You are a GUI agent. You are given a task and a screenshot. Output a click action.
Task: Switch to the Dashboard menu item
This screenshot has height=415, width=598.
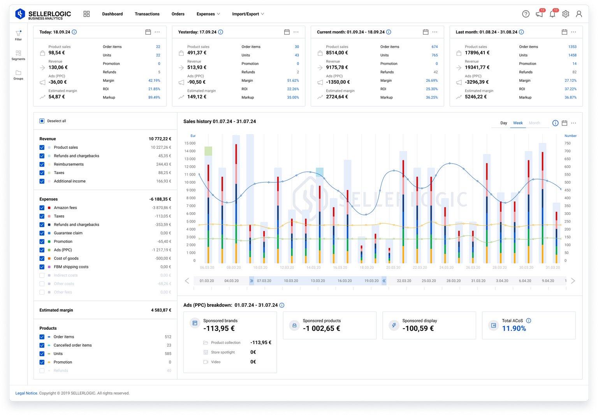tap(112, 14)
